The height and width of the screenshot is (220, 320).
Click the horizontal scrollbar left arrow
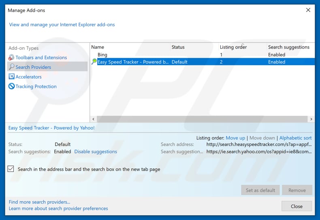(93, 119)
